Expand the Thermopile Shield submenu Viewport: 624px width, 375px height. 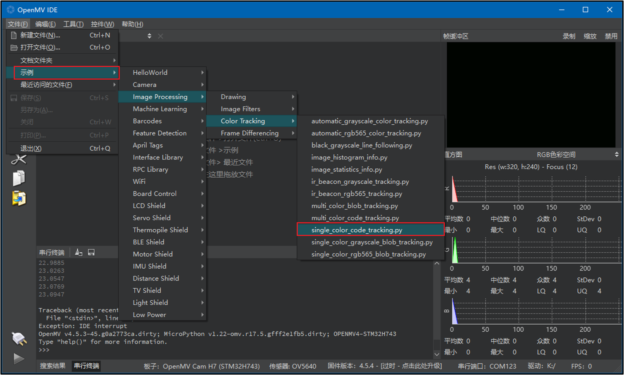click(162, 230)
